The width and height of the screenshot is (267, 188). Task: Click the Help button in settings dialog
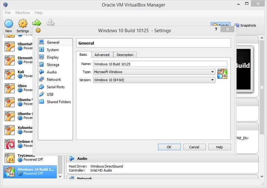tap(219, 147)
